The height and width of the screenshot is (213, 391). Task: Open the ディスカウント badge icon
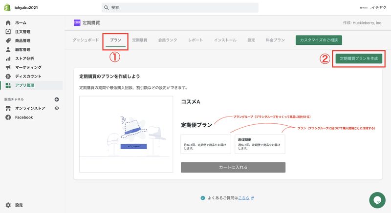point(8,77)
